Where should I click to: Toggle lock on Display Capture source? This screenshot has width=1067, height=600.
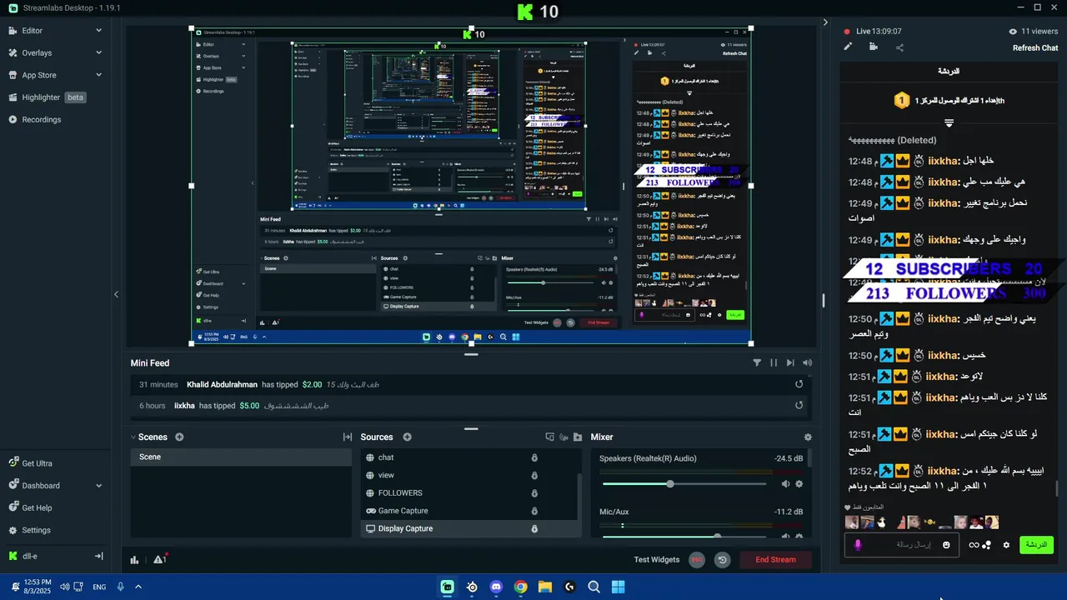[x=534, y=528]
